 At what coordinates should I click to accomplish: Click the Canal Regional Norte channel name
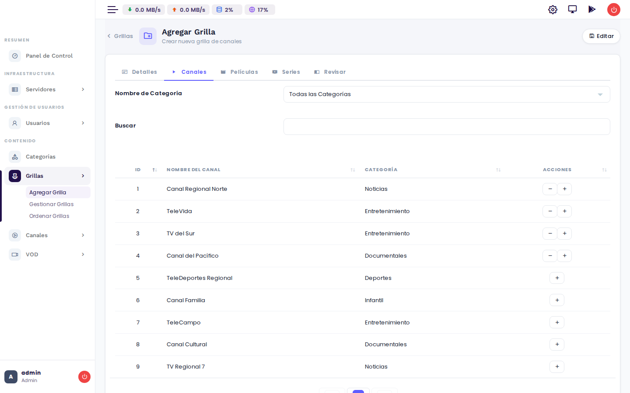(197, 189)
